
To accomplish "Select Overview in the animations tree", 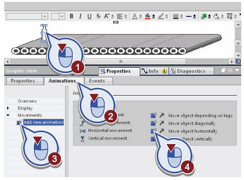I will pyautogui.click(x=27, y=101).
